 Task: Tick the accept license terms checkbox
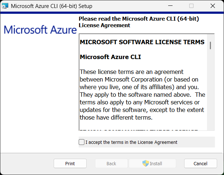[x=82, y=142]
